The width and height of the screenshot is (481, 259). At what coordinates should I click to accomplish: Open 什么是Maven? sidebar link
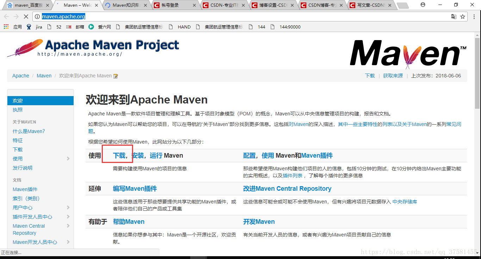[x=29, y=131]
